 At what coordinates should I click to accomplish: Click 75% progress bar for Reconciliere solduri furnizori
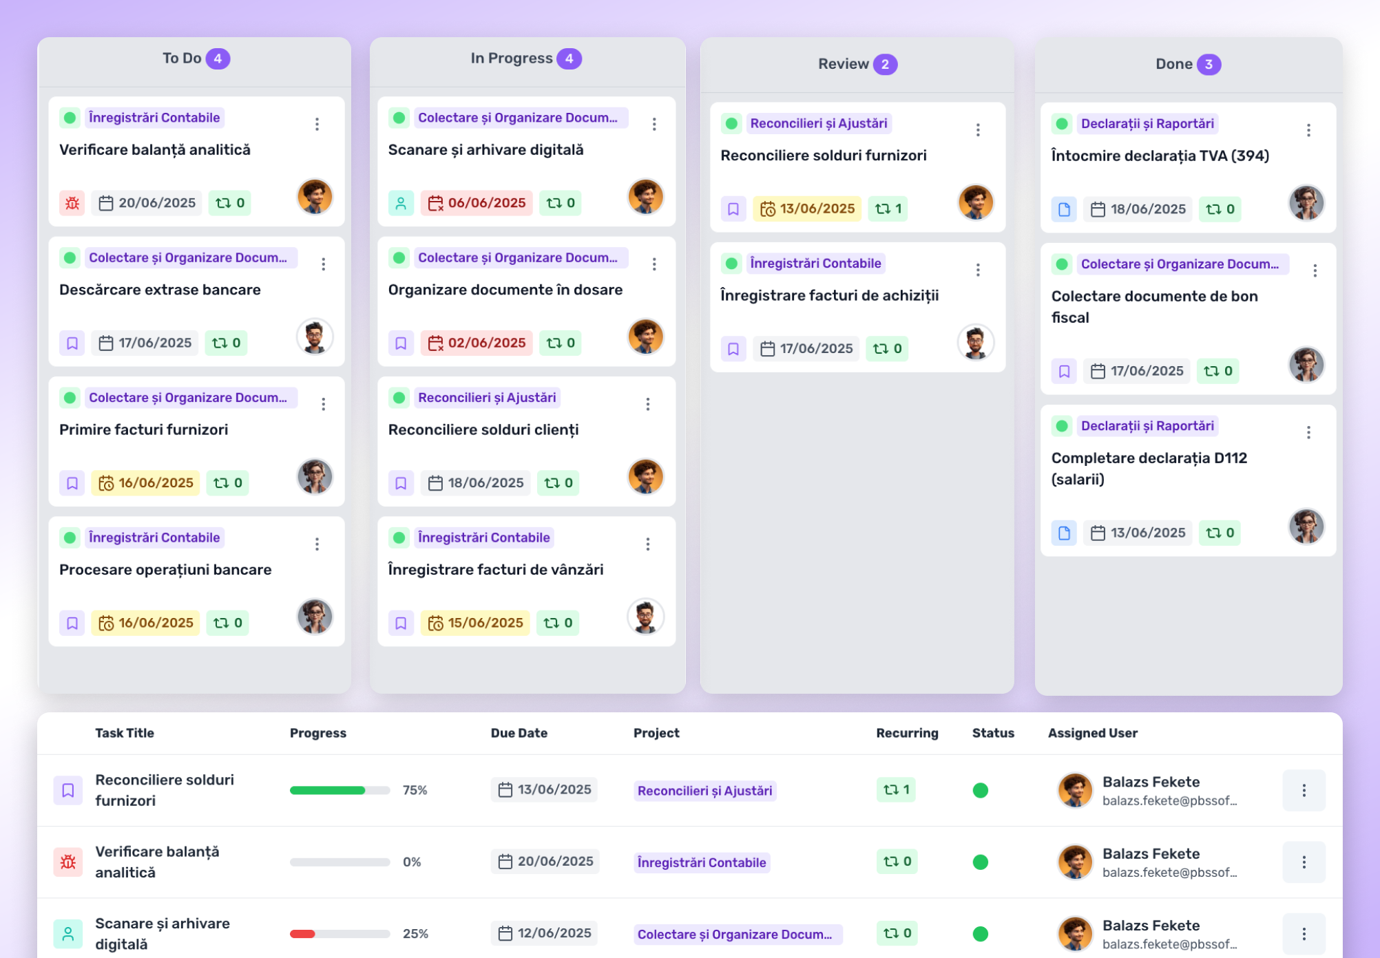click(x=339, y=790)
